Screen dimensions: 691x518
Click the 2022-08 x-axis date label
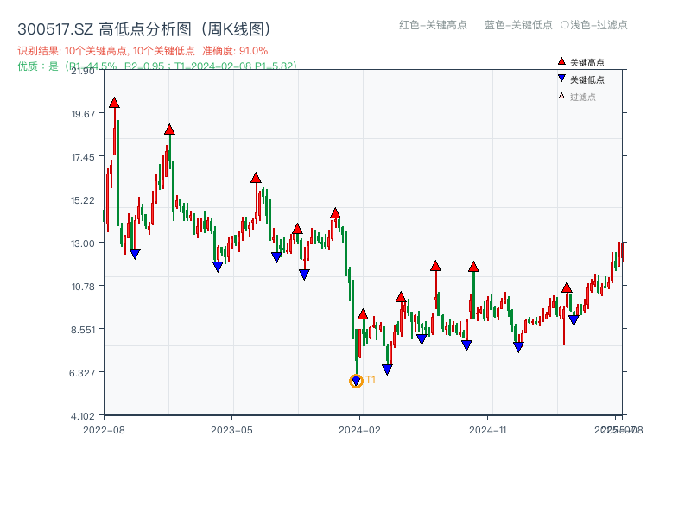tap(104, 430)
